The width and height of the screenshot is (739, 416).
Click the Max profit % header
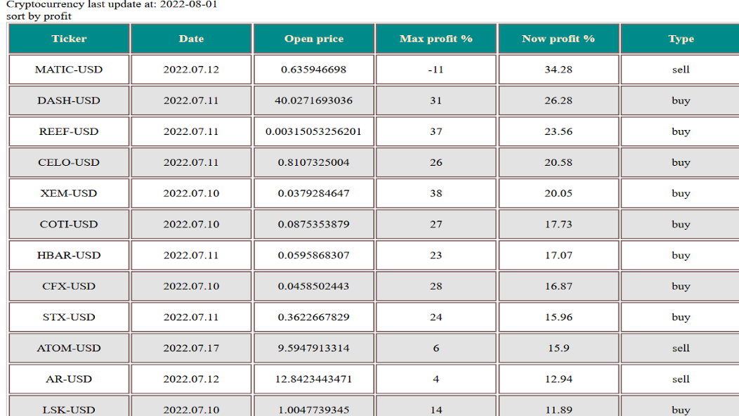pos(436,39)
